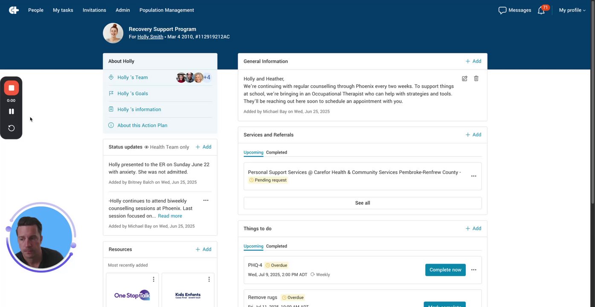
Task: Click Complete now for PHQ-4
Action: (x=445, y=270)
